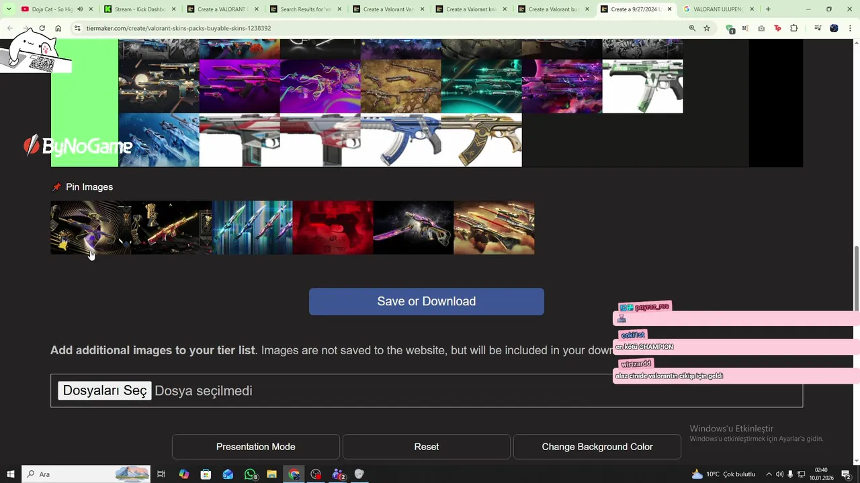Viewport: 860px width, 483px height.
Task: Click the Dosyaları Seç file button
Action: (104, 390)
